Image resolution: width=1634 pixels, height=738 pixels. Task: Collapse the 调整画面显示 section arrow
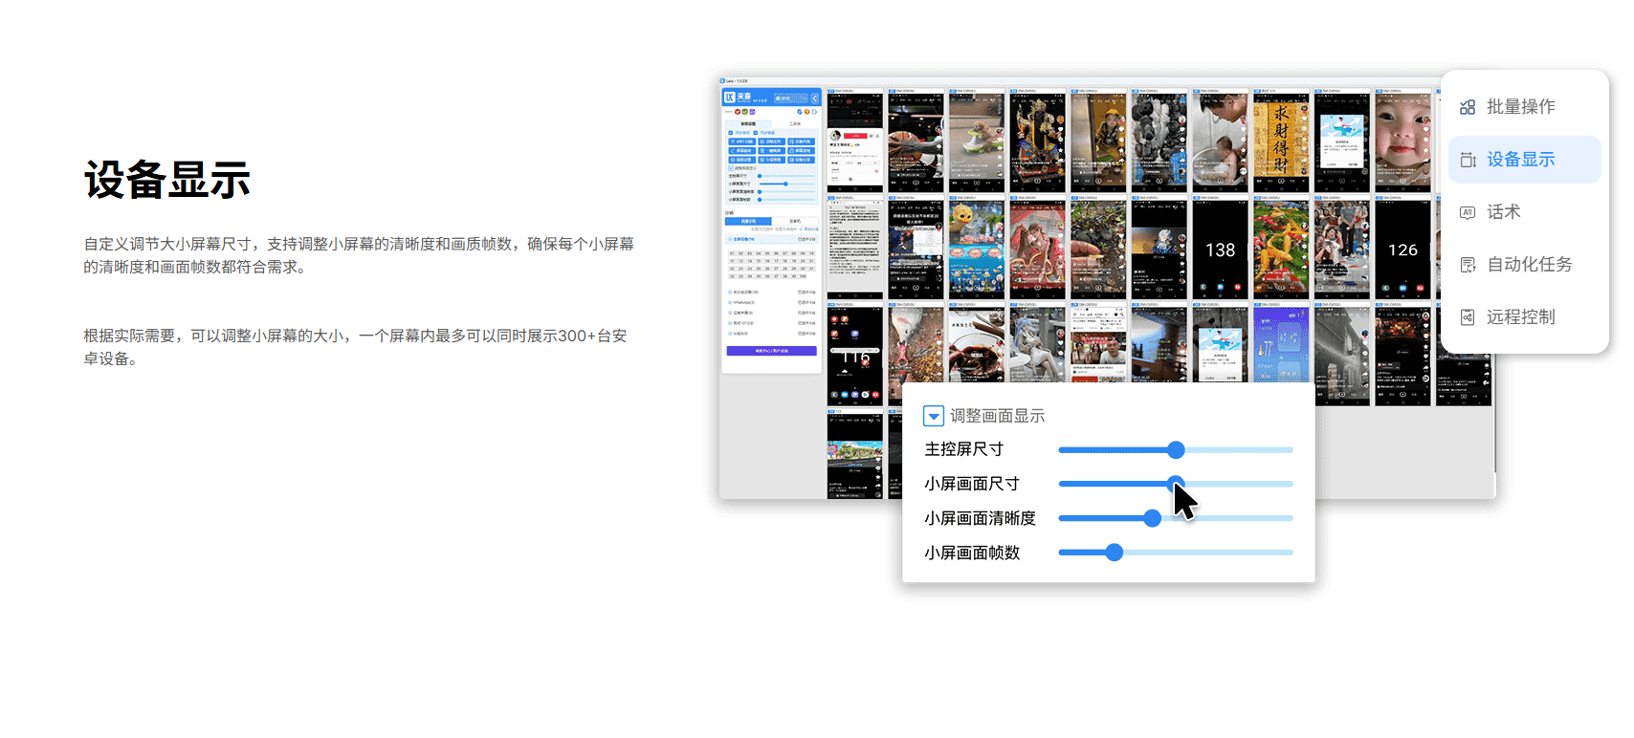point(934,416)
